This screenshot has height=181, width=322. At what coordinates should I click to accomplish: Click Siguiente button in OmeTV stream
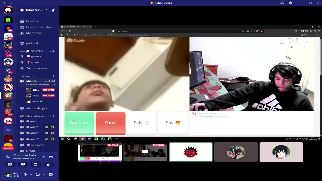[79, 123]
